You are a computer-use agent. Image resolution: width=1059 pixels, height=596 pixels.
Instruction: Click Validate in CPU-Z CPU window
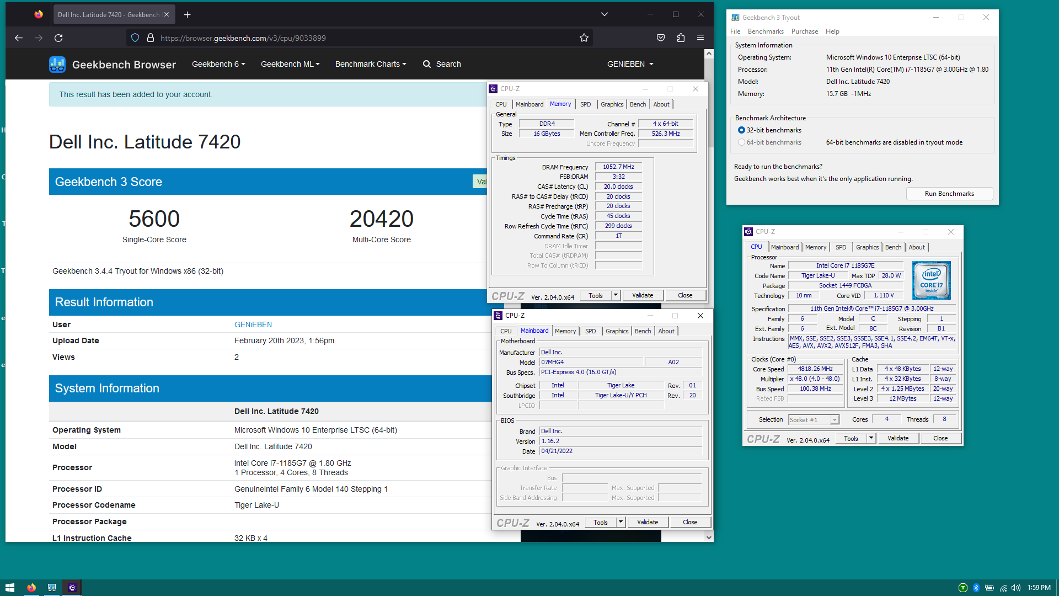(x=898, y=438)
